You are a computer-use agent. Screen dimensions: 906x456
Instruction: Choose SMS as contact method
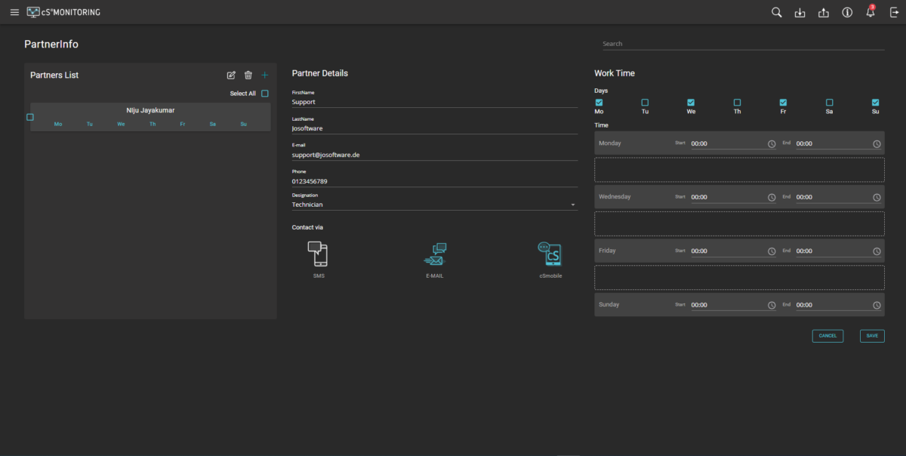coord(319,254)
